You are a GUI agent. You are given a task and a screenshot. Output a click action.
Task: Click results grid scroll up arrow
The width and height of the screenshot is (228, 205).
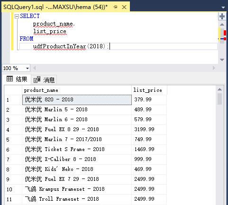pos(219,89)
